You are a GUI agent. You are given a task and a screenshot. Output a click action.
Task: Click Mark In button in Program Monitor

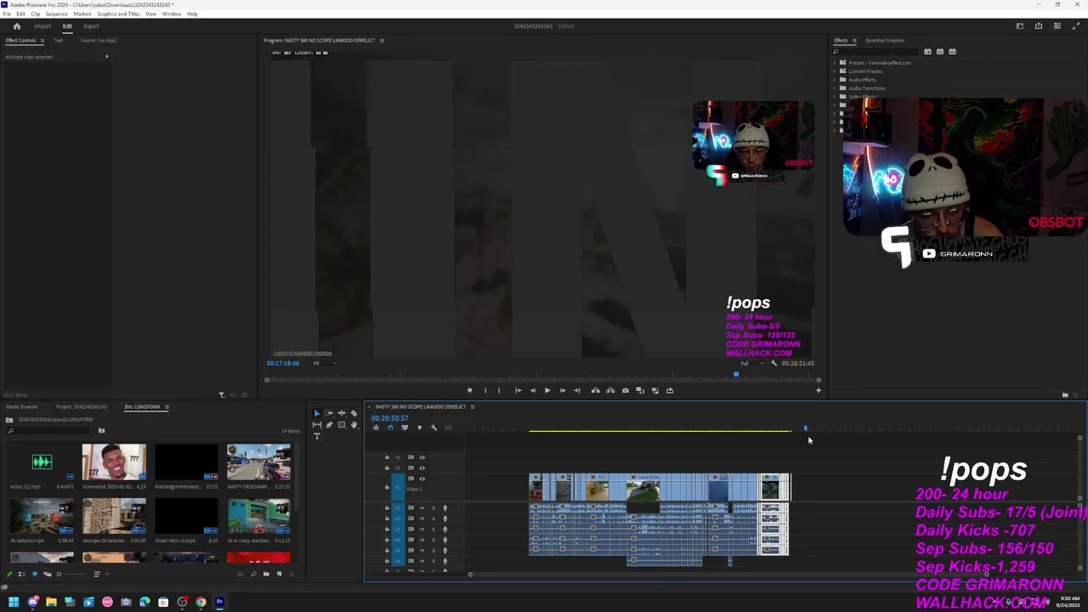(485, 390)
